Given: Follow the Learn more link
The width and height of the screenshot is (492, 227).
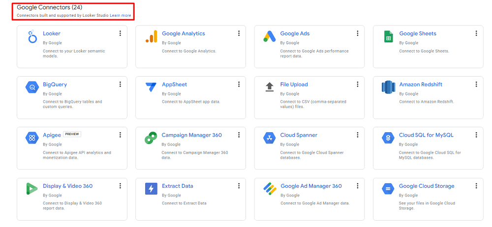Looking at the screenshot, I should (x=121, y=15).
